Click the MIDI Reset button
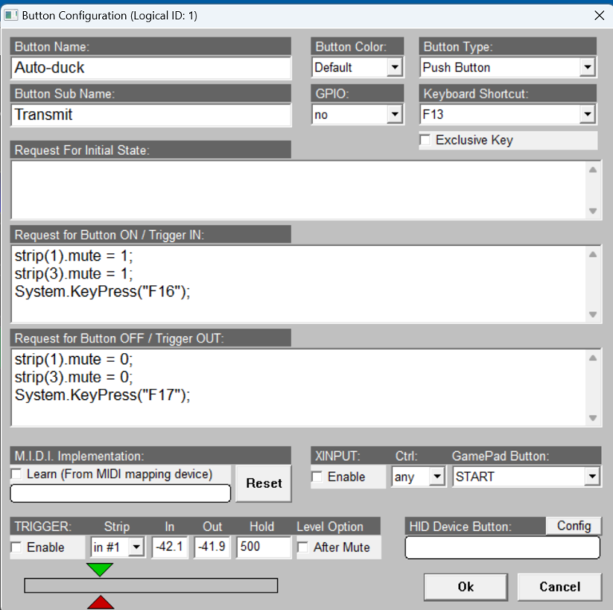This screenshot has height=610, width=613. (x=264, y=483)
